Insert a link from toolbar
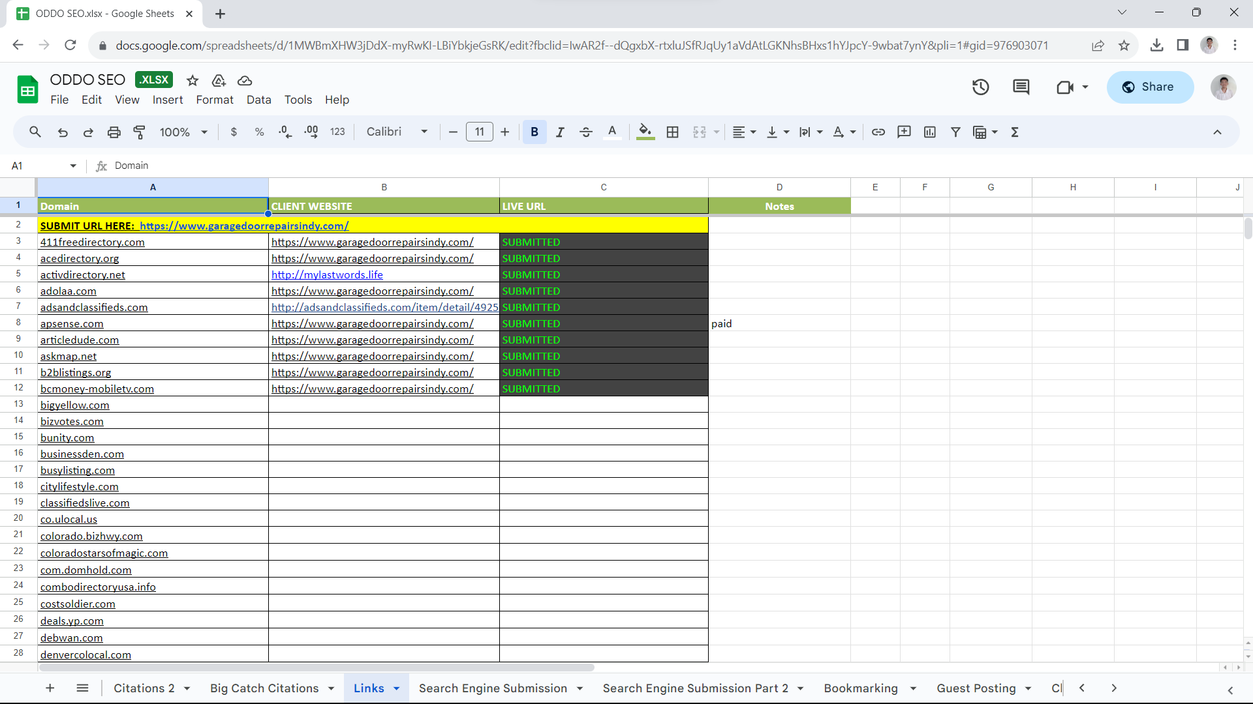Image resolution: width=1253 pixels, height=704 pixels. tap(878, 132)
